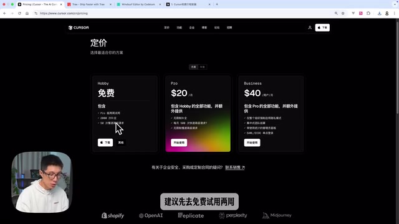Click the 免费 Hobby price text
The image size is (399, 224).
pyautogui.click(x=106, y=93)
